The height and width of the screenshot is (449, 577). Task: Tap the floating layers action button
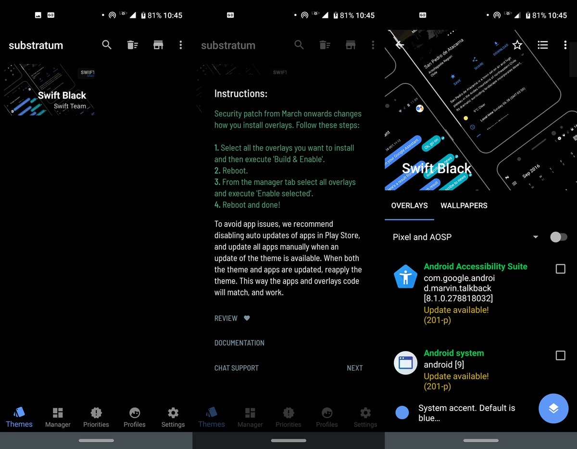(553, 409)
